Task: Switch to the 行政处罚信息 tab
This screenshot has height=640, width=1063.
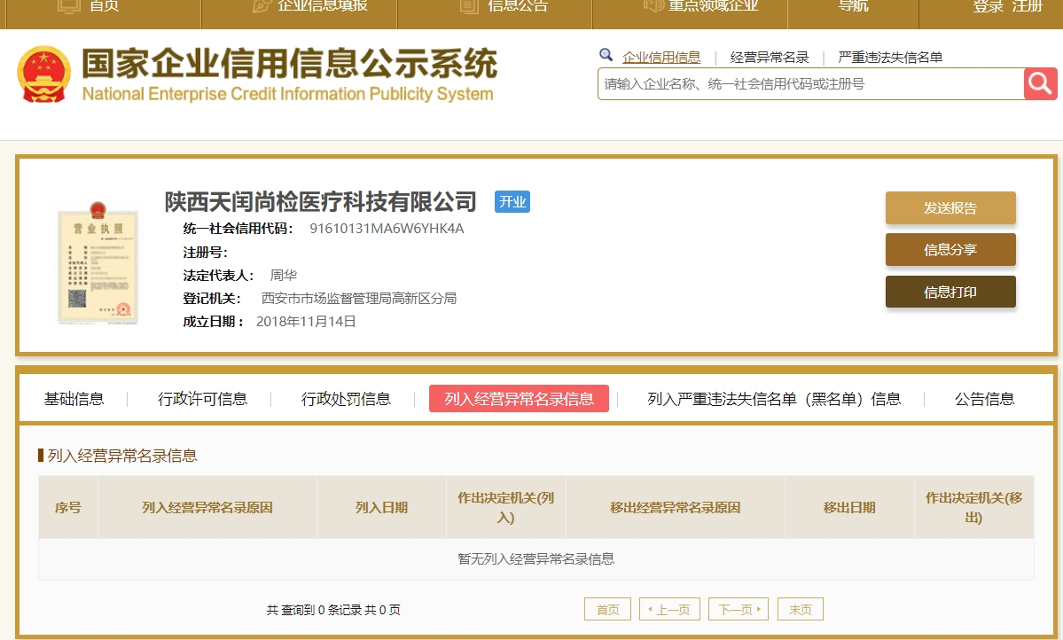Action: 347,399
